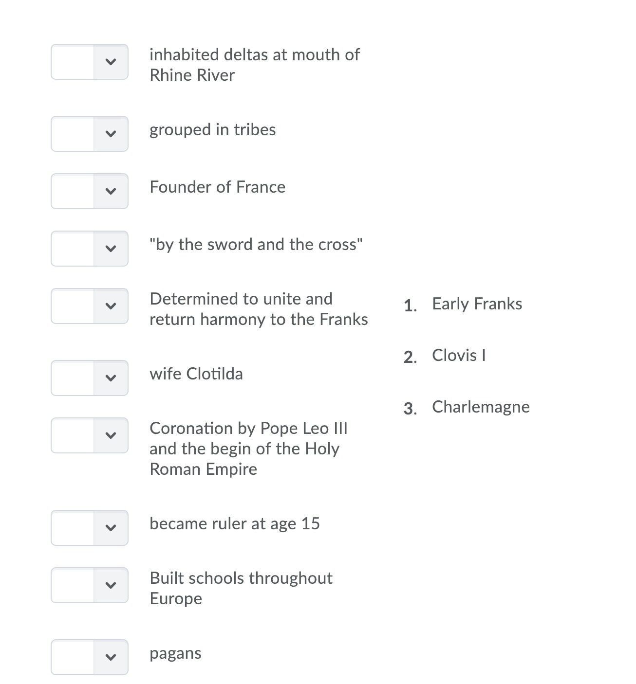Click the "Early Franks" answer option text
The width and height of the screenshot is (636, 684).
(x=477, y=304)
